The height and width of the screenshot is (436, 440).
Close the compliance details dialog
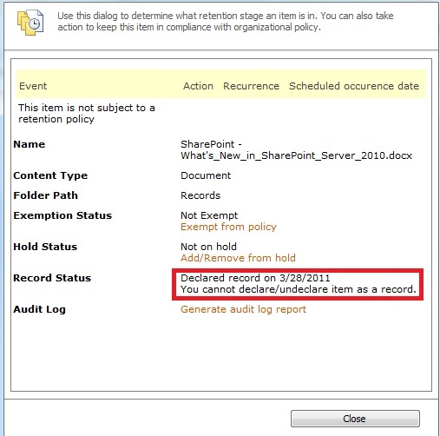point(355,419)
